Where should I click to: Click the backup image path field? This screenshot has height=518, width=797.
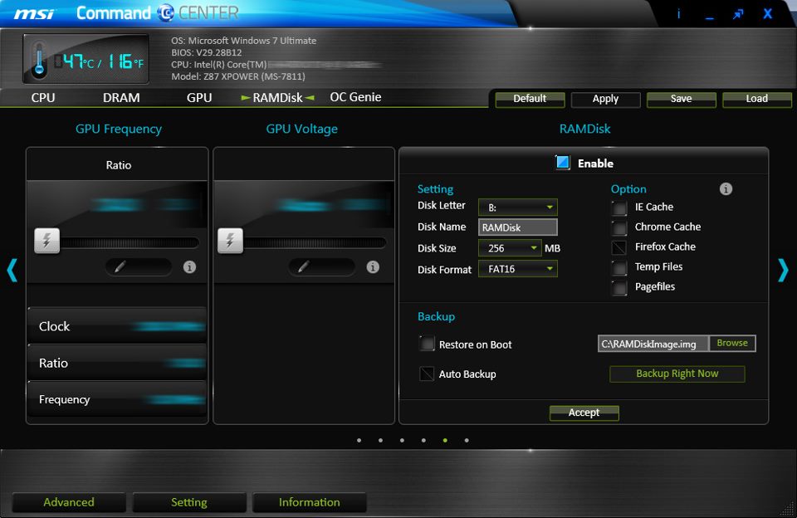pos(653,344)
